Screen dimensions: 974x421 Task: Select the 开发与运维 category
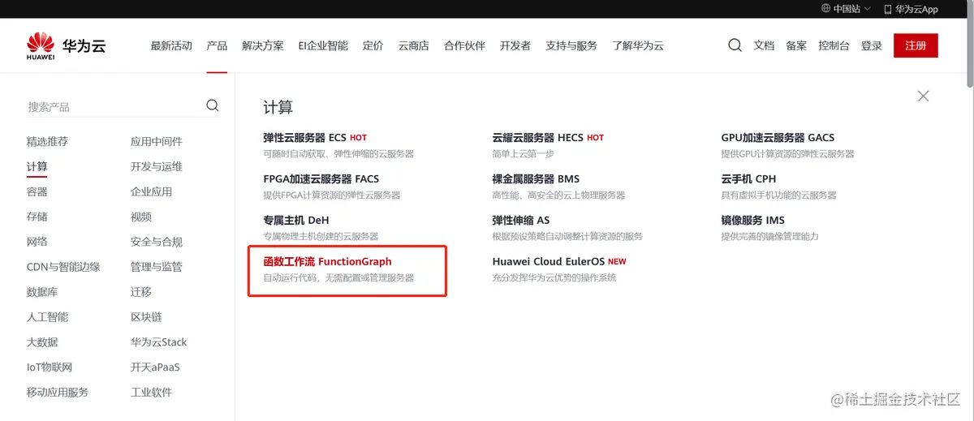[x=157, y=166]
